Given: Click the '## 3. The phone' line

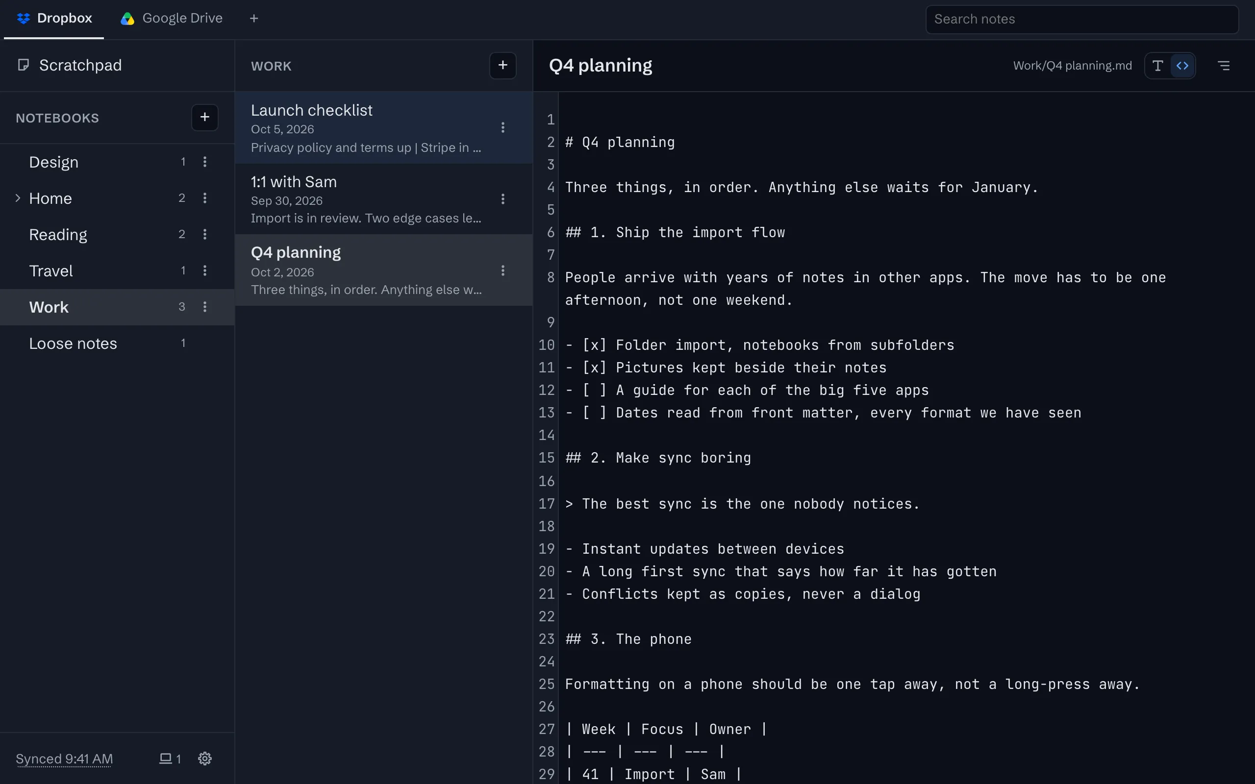Looking at the screenshot, I should coord(628,639).
